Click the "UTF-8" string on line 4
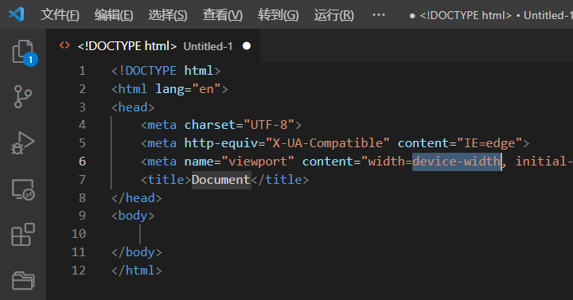Viewport: 573px width, 300px height. click(269, 125)
